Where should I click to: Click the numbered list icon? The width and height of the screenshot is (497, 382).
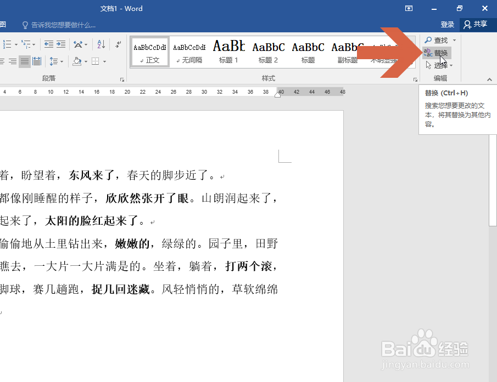click(7, 44)
